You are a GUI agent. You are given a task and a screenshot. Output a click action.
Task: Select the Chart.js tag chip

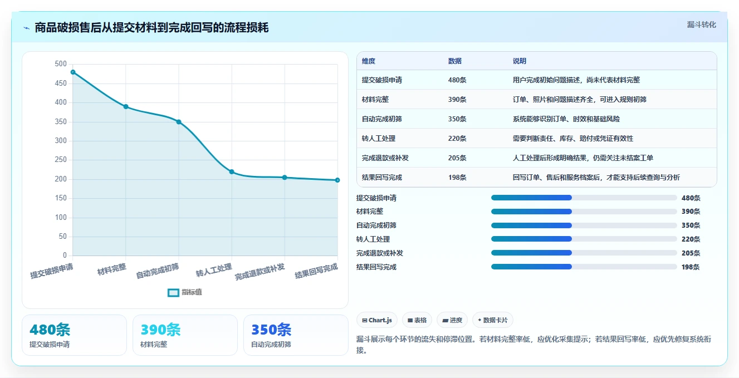[376, 320]
